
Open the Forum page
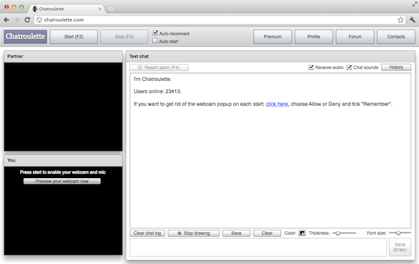point(355,36)
